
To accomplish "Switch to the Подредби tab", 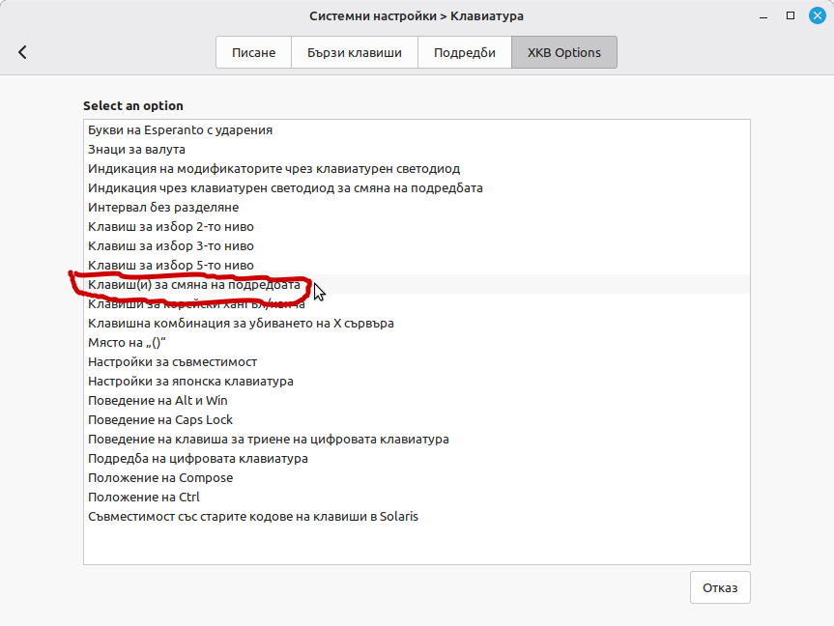I will pyautogui.click(x=465, y=52).
